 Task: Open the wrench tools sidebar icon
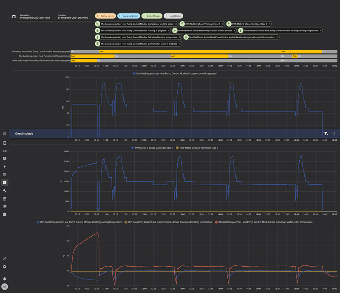point(5,191)
